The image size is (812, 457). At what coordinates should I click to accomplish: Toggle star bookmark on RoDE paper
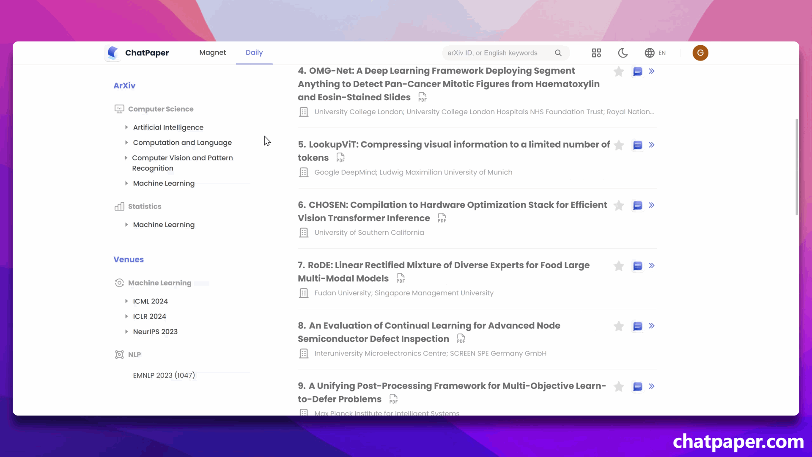click(x=618, y=265)
